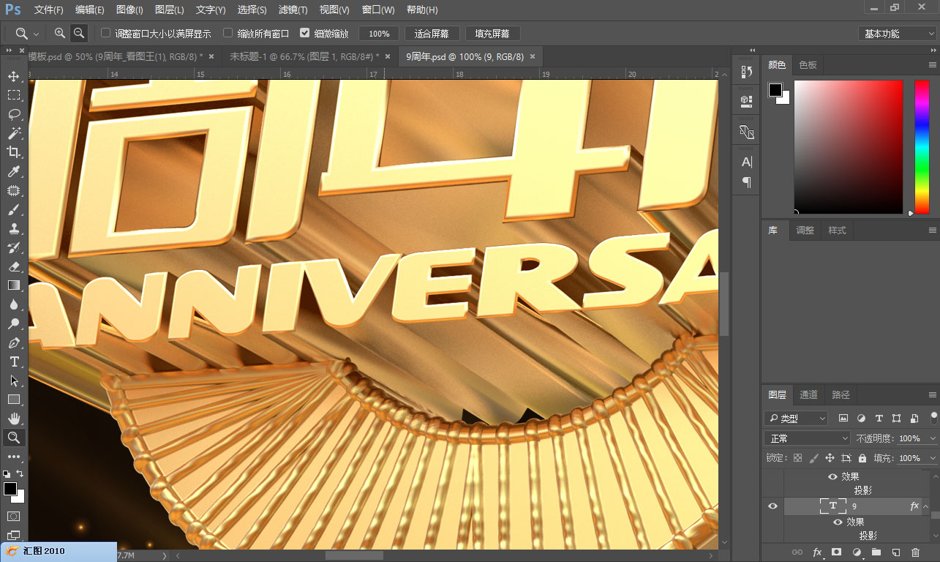This screenshot has height=562, width=940.
Task: Toggle Quick Mask mode icon
Action: click(x=14, y=517)
